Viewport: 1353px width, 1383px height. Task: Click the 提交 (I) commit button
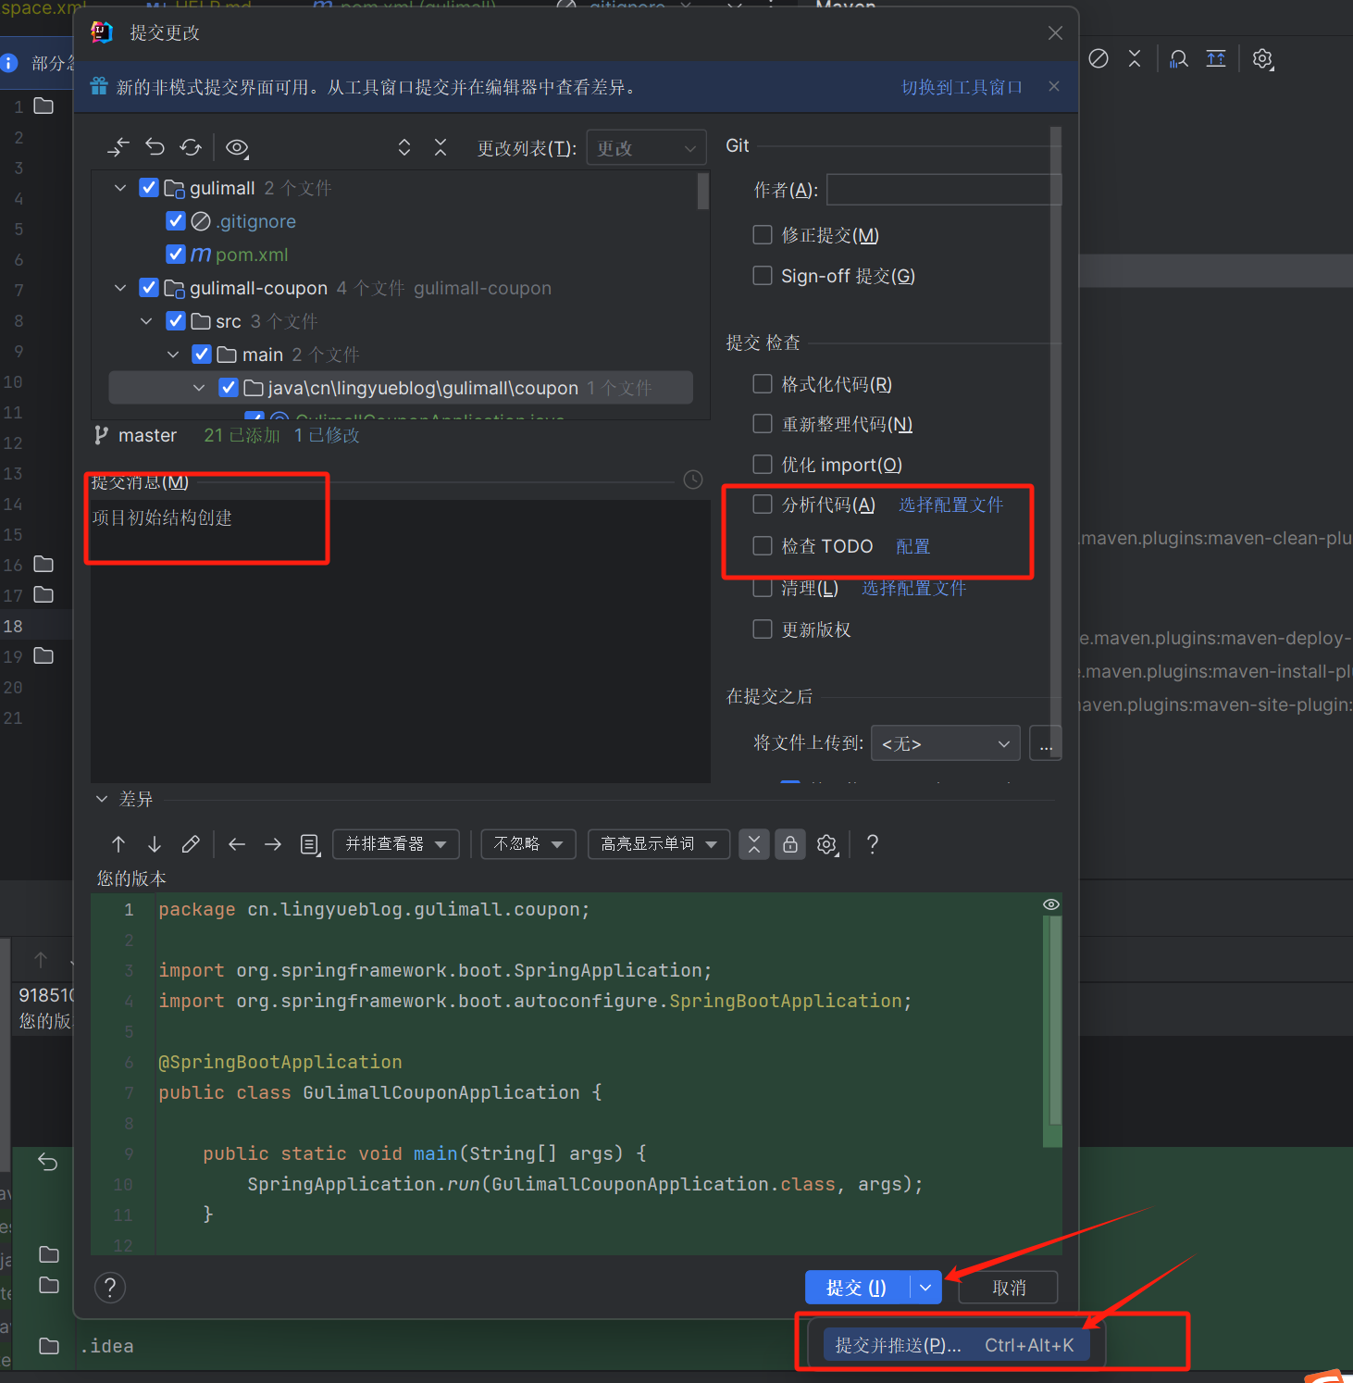tap(857, 1288)
